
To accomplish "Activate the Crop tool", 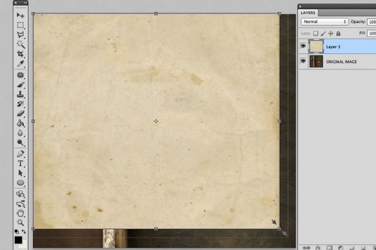I will 21,54.
